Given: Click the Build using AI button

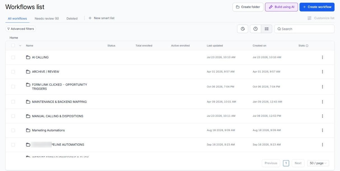Looking at the screenshot, I should point(282,7).
